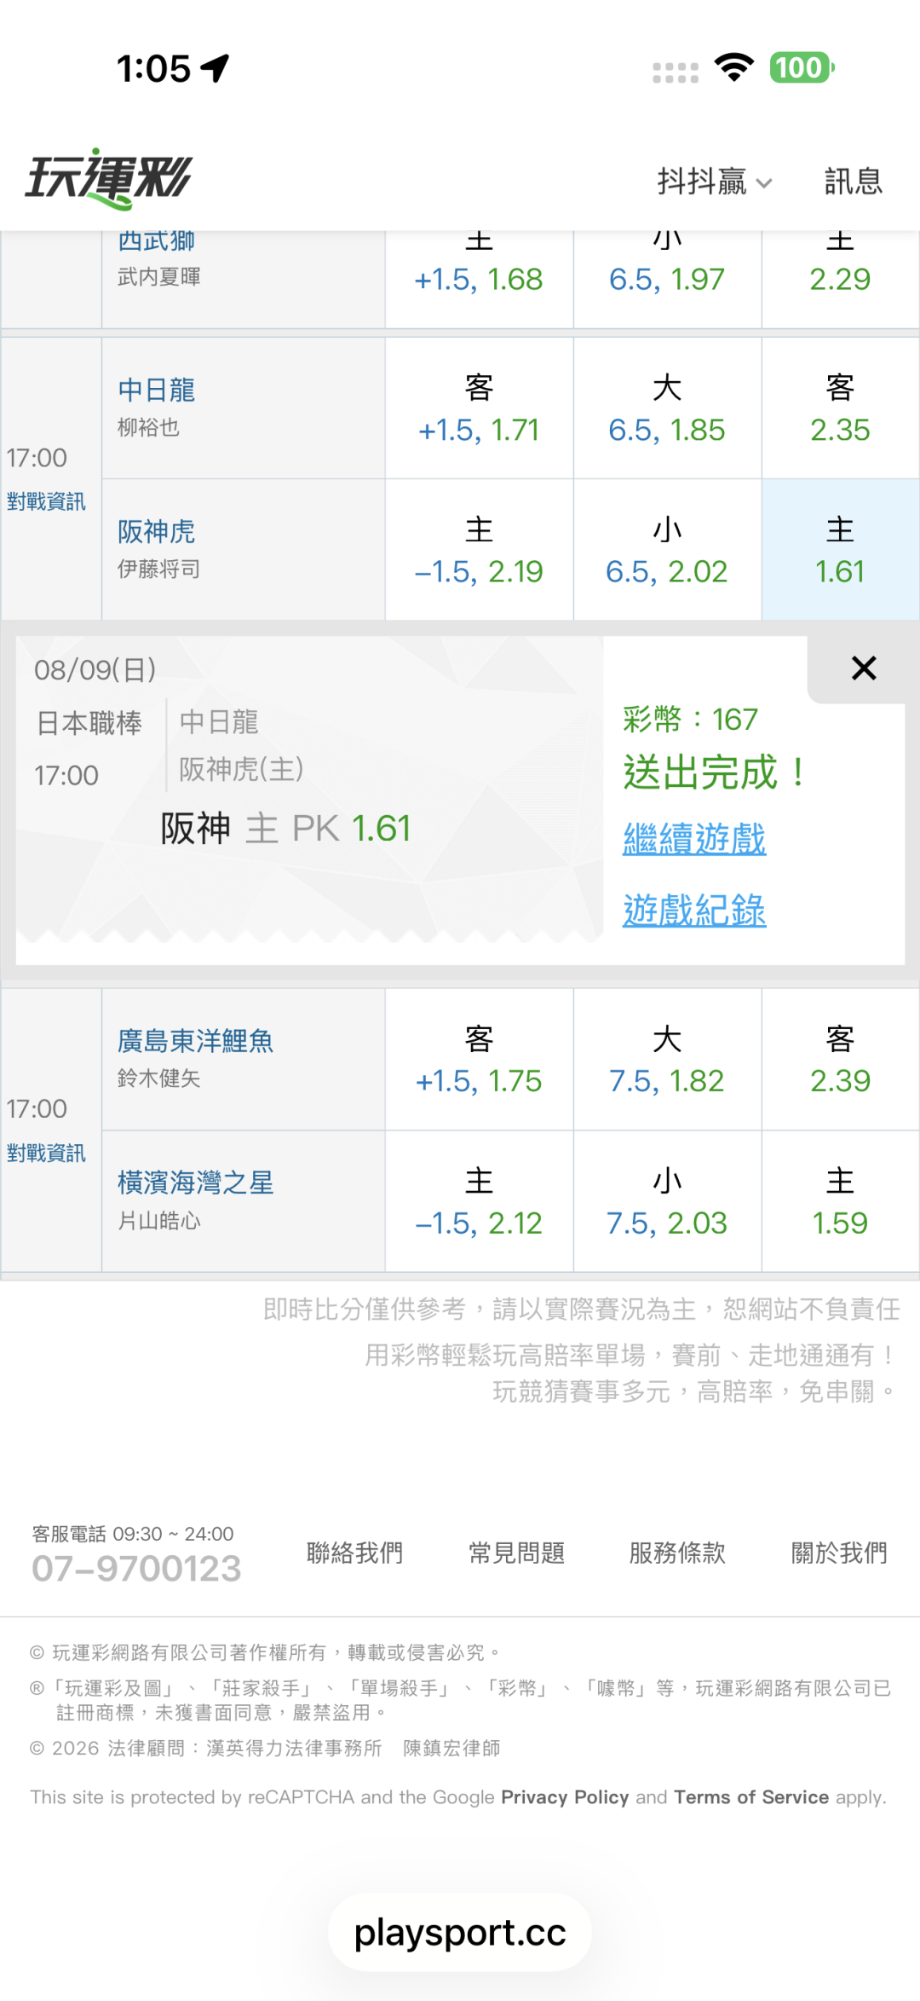Open the 訊息 menu
Screen dimensions: 920x2001
click(853, 182)
